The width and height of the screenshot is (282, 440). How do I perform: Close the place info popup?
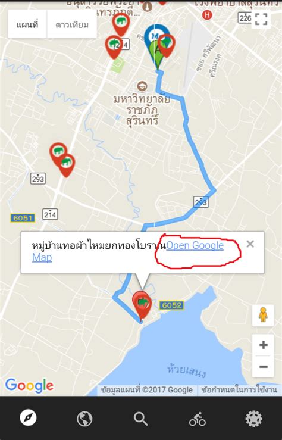coord(250,244)
